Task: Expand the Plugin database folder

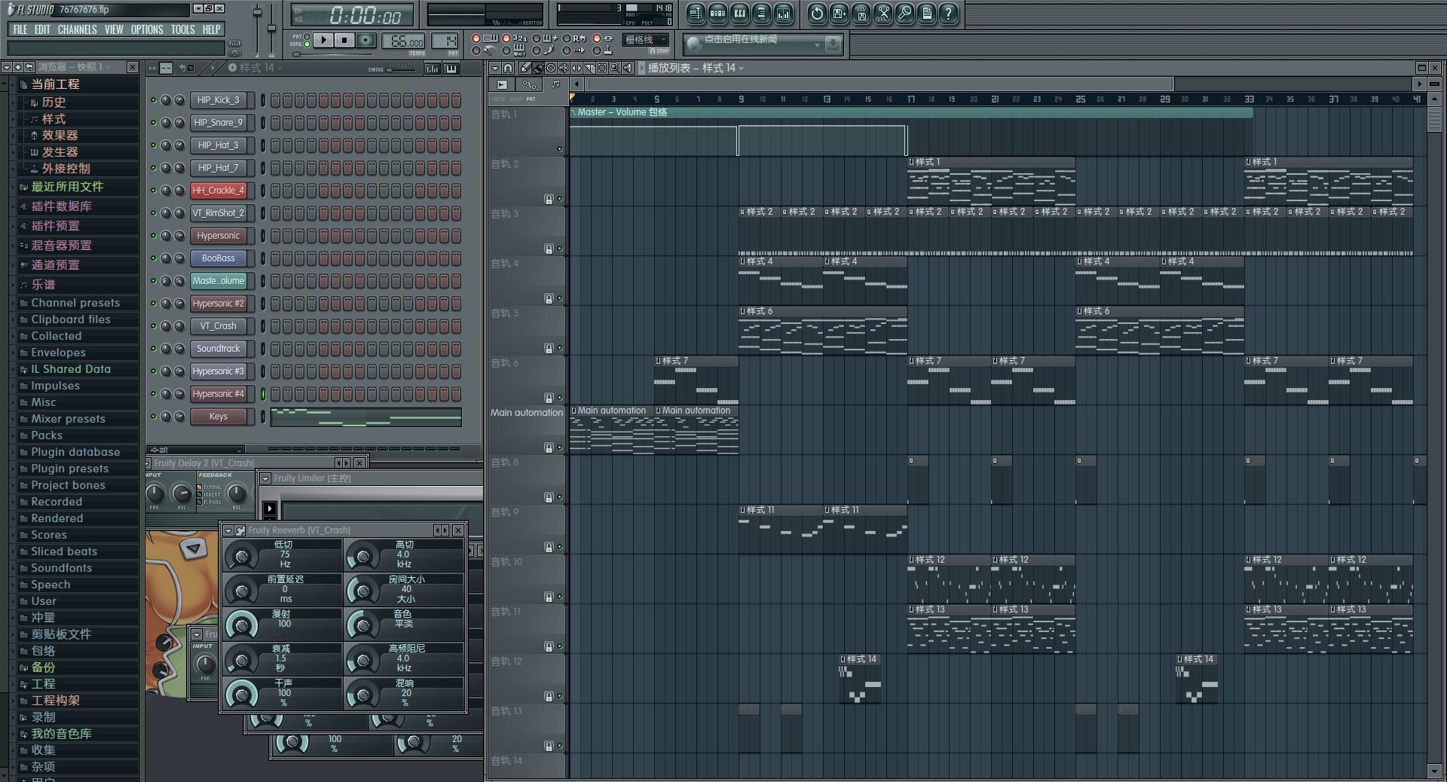Action: coord(75,452)
